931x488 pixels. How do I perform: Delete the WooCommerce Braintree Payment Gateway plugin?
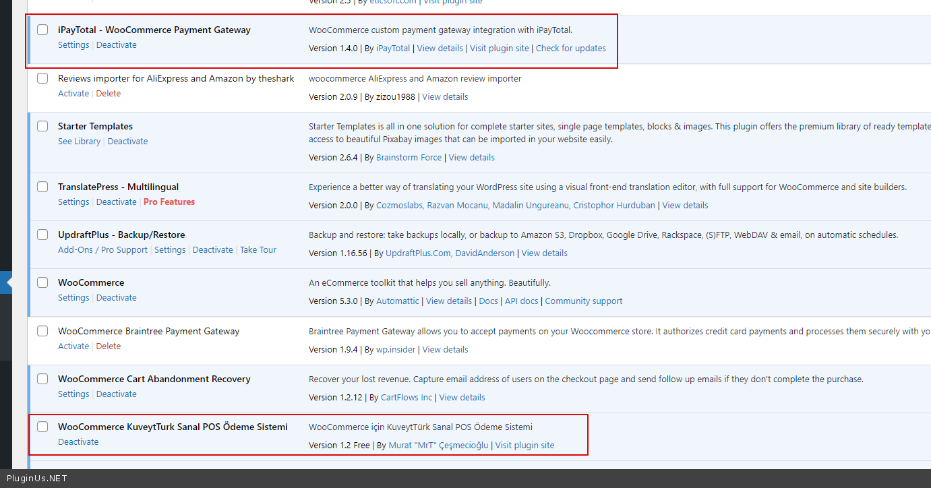pos(108,346)
